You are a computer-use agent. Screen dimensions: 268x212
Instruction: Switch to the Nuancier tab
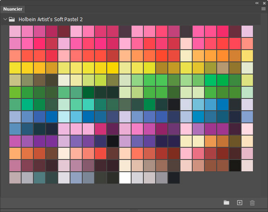tap(13, 9)
